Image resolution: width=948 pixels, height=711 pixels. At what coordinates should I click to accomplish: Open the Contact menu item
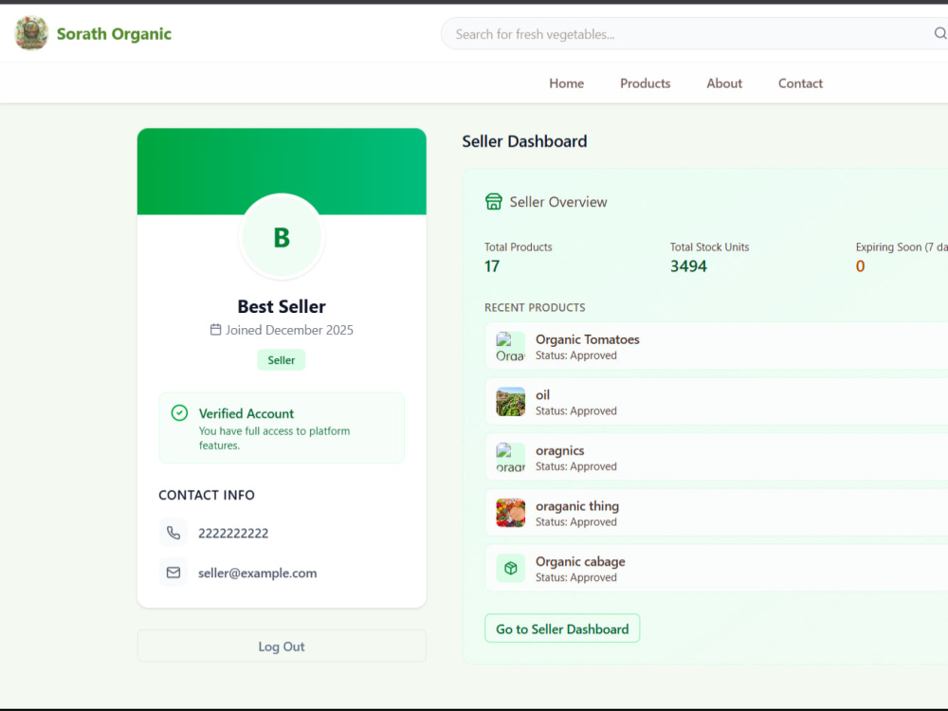[x=800, y=83]
